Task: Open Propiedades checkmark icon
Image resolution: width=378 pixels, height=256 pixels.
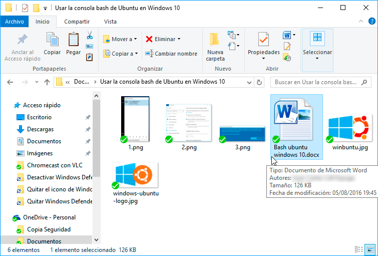Action: 263,39
